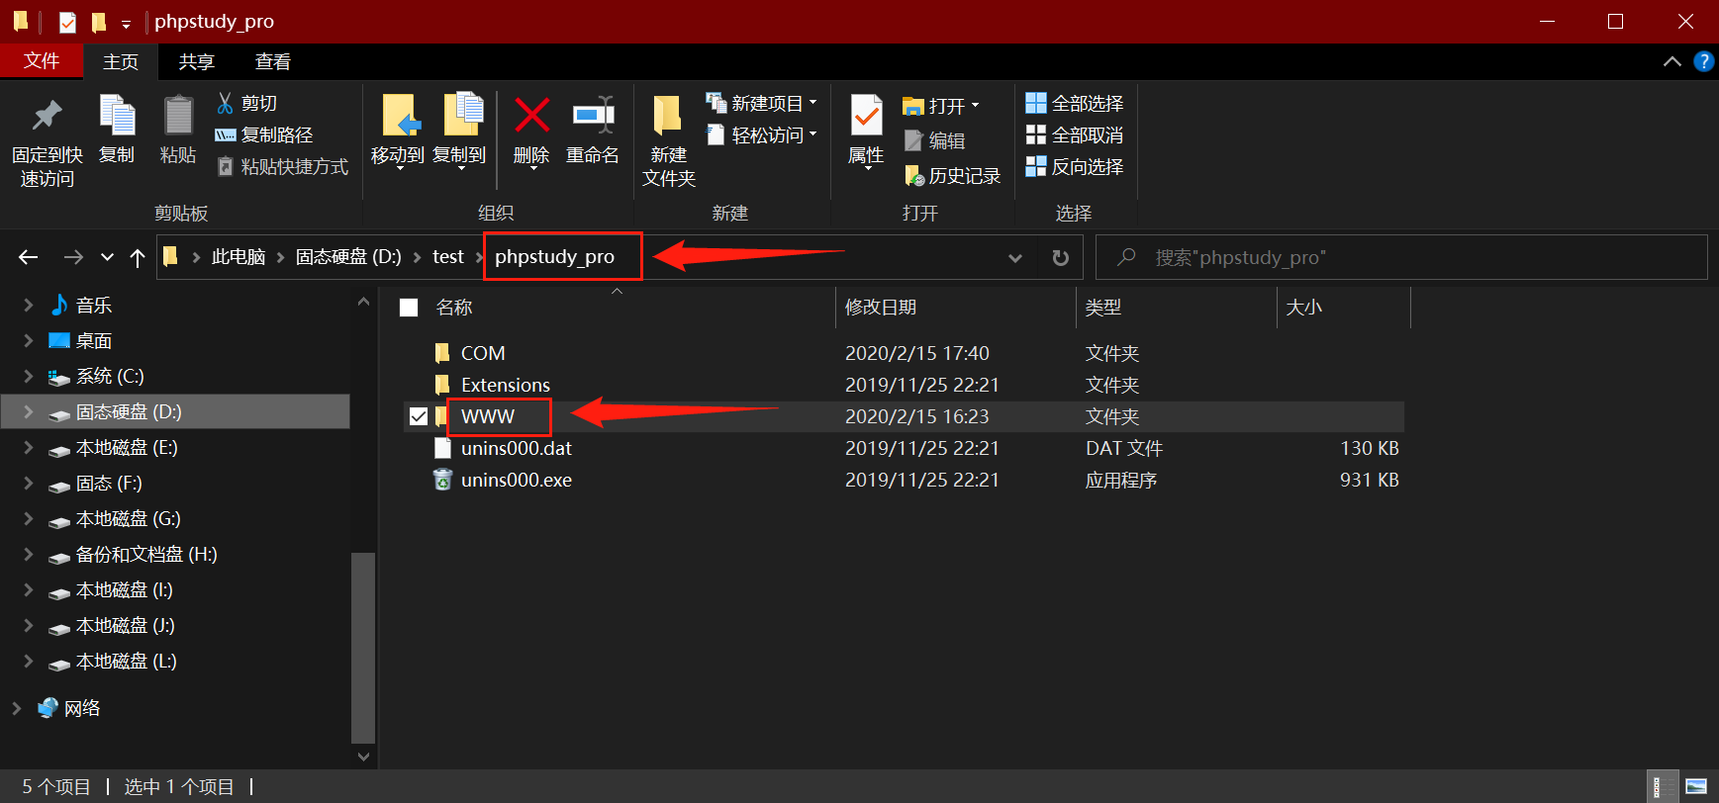Switch to the View (查看) tab

coord(273,61)
